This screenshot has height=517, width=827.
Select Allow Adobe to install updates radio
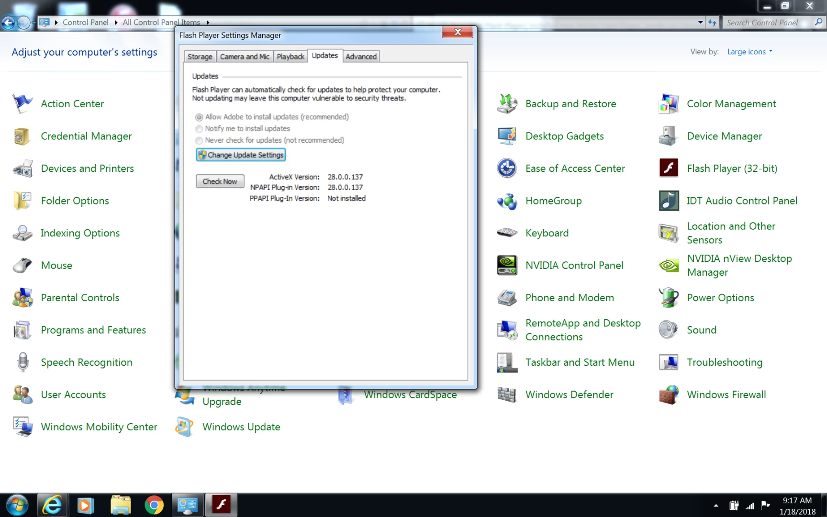point(199,117)
